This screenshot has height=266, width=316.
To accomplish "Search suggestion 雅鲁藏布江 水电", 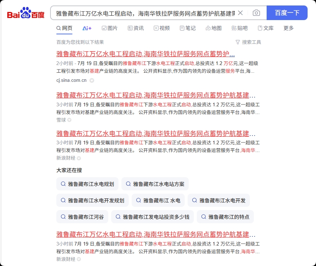I will (x=158, y=200).
